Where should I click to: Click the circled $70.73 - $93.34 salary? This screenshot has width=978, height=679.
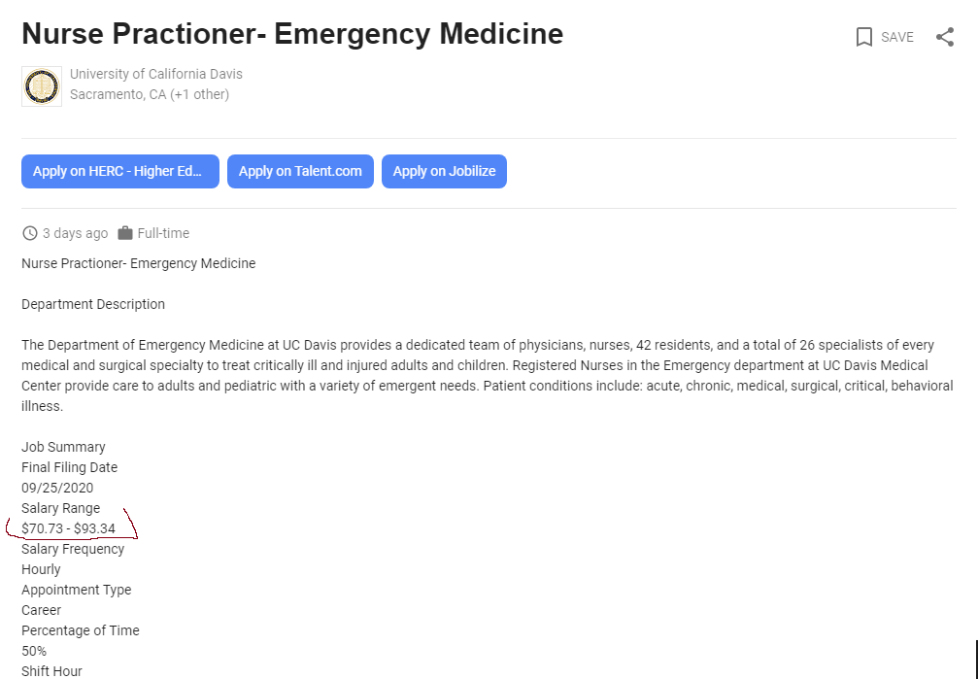coord(68,528)
